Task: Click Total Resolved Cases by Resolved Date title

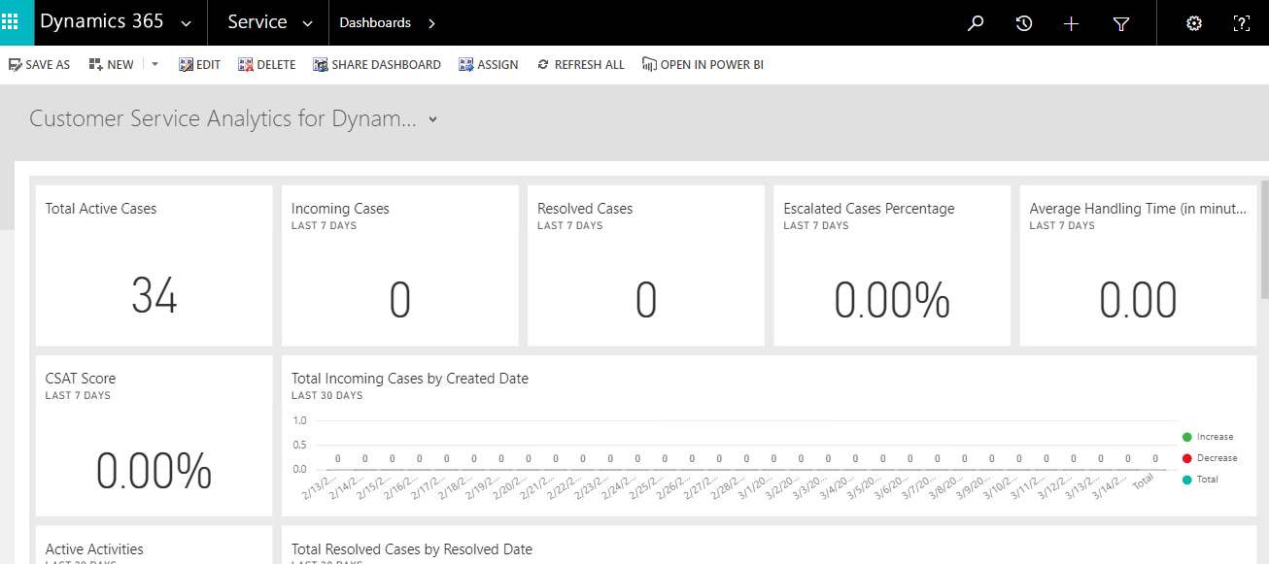Action: coord(412,549)
